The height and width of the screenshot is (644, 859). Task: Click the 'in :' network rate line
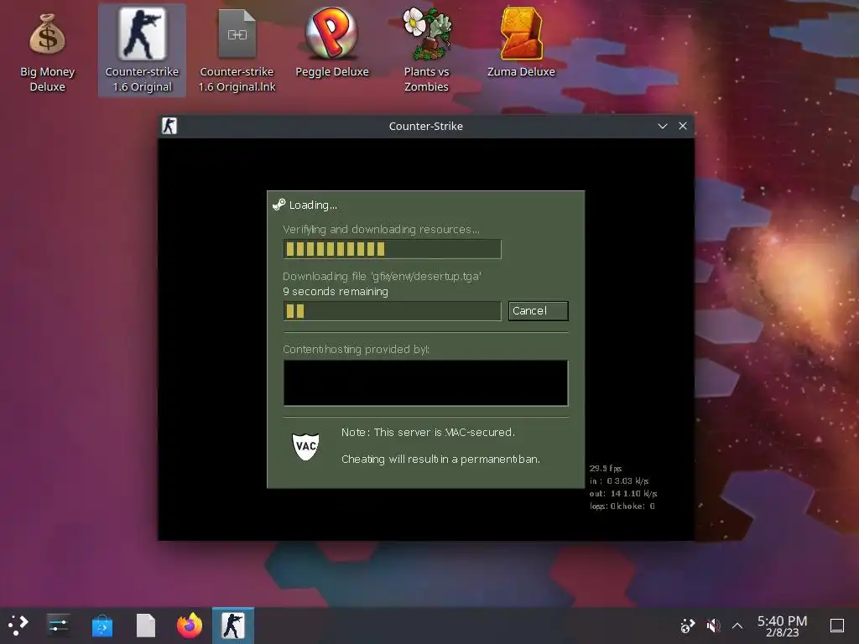click(x=619, y=480)
